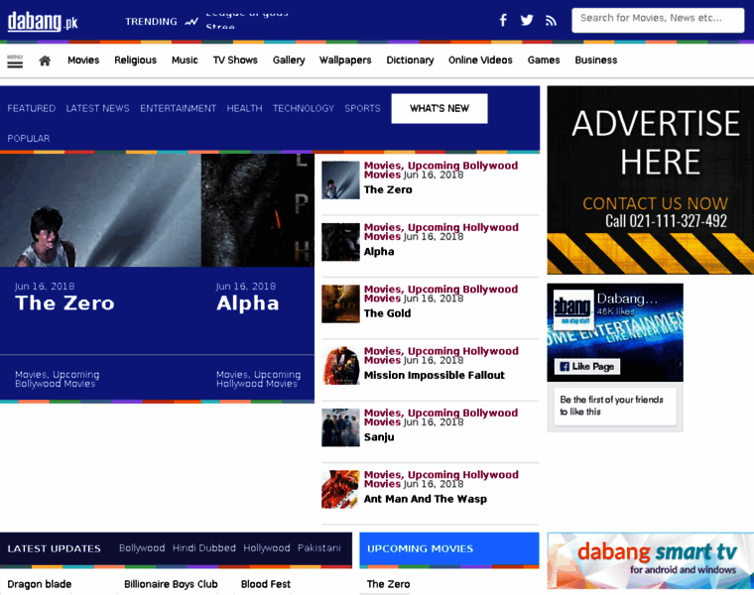Open The Zero featured slide image

pyautogui.click(x=100, y=210)
